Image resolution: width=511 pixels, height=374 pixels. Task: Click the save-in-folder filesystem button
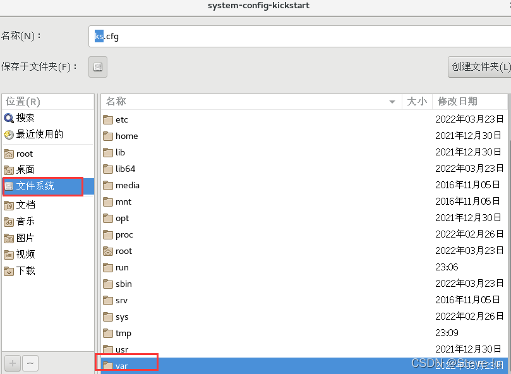(98, 67)
